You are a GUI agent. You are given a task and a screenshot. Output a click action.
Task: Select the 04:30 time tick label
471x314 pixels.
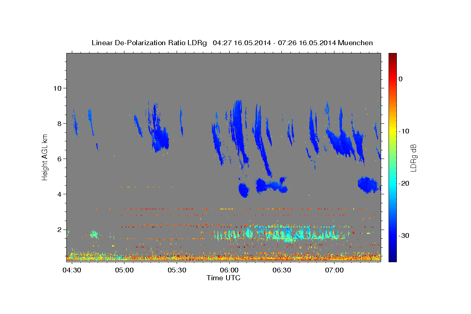72,270
